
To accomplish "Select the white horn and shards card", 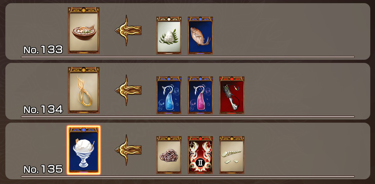I will point(232,155).
